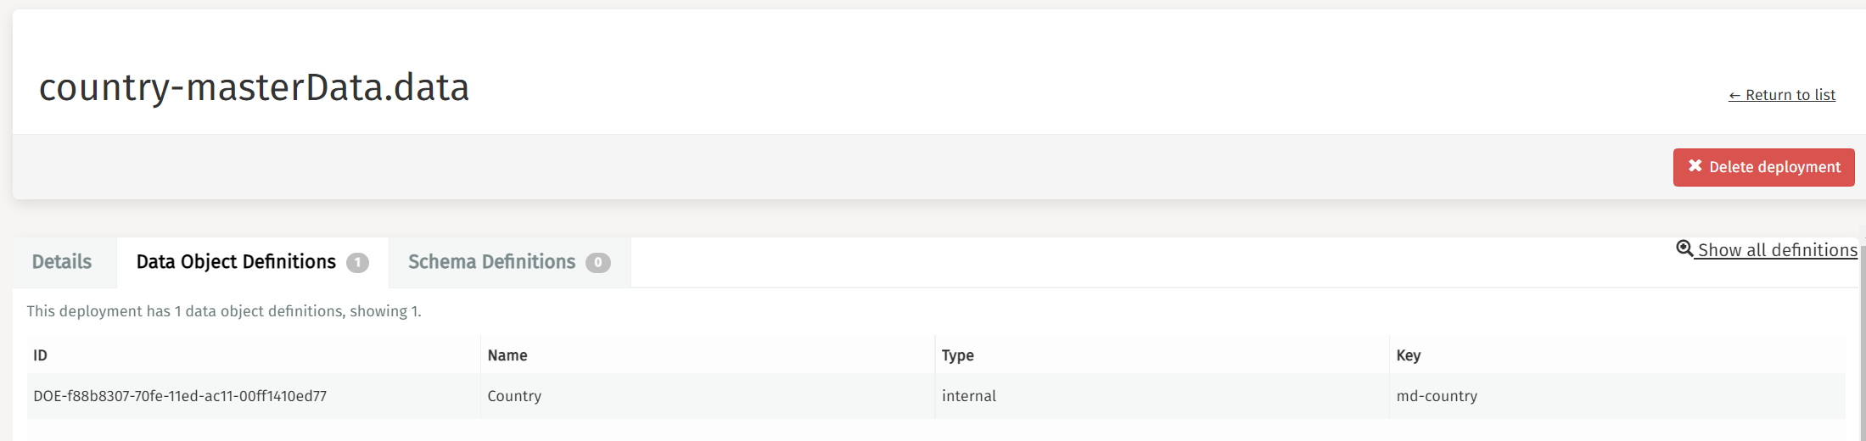Viewport: 1866px width, 441px height.
Task: Click the Key column header
Action: [1408, 355]
